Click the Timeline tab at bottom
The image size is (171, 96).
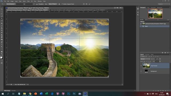(x=14, y=91)
